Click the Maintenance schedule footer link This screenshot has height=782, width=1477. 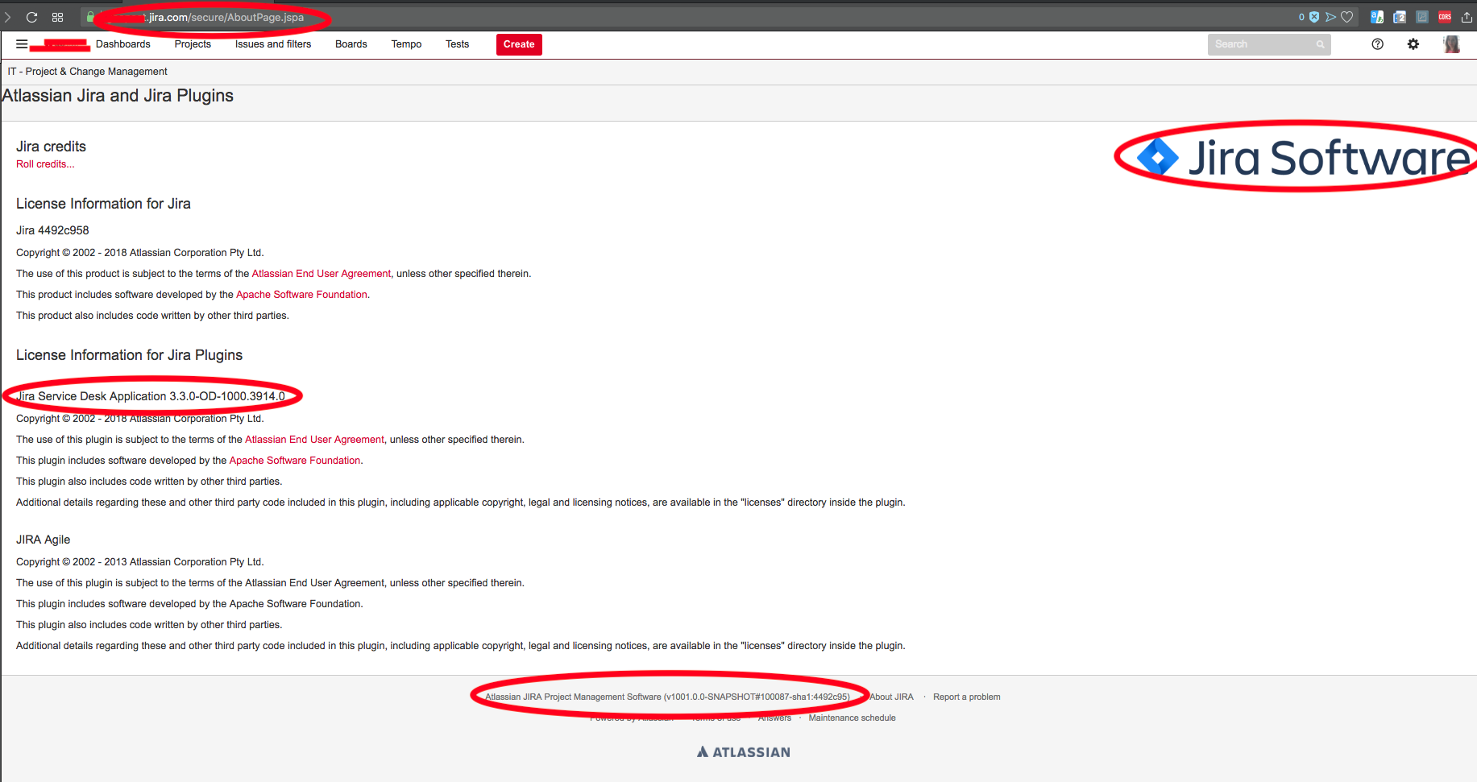pos(852,718)
